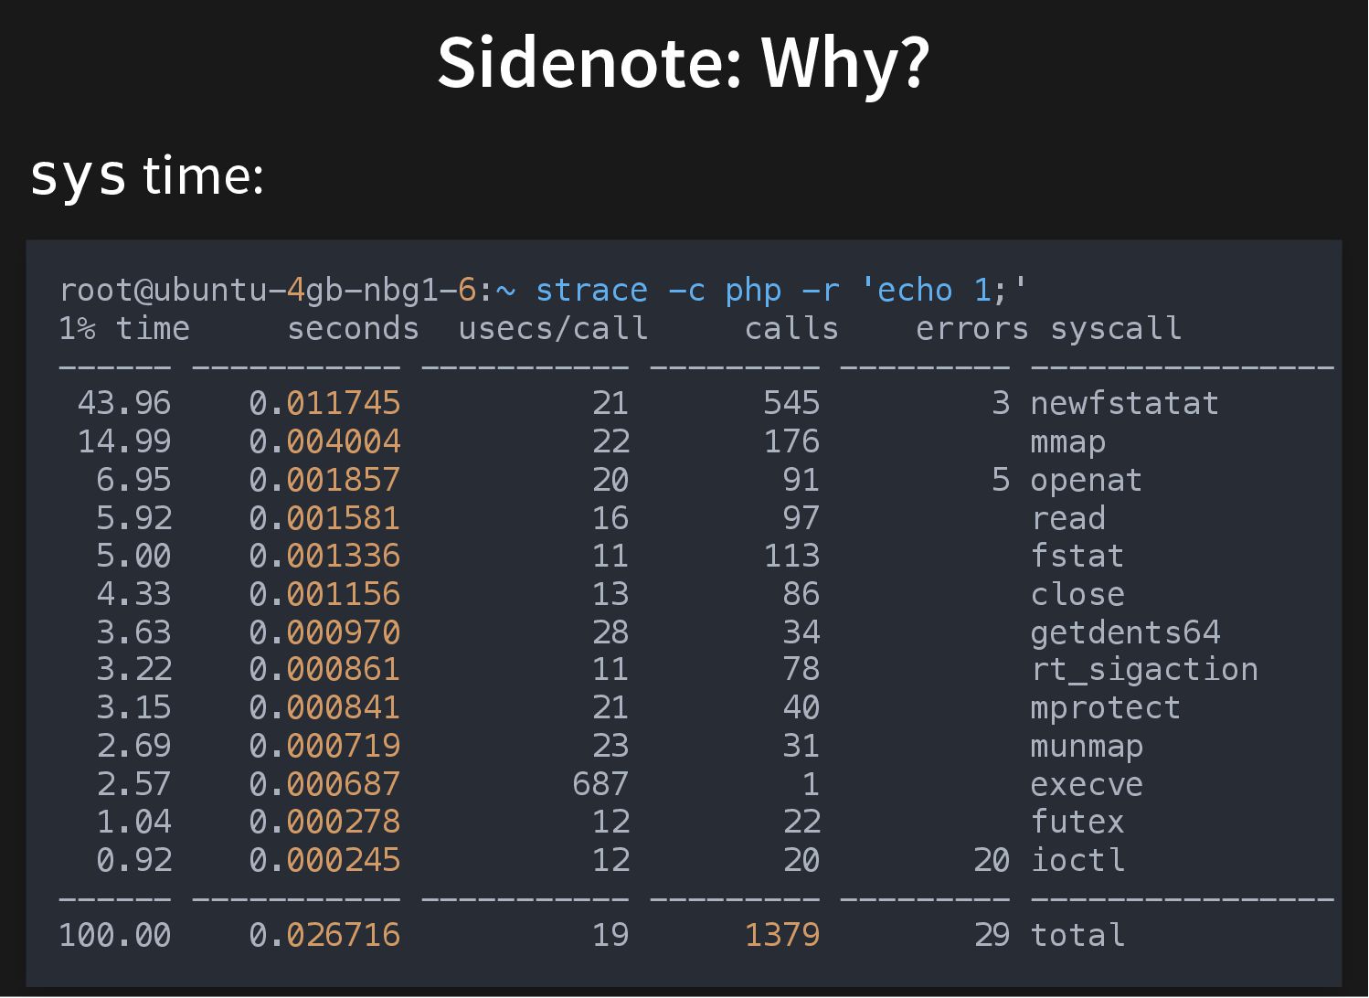Click the 'usecs/call' column header
Viewport: 1369px width, 998px height.
553,329
